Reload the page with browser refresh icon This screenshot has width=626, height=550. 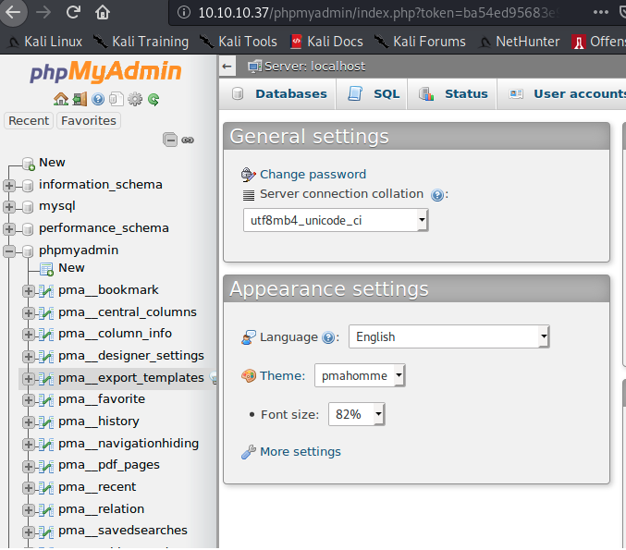click(73, 12)
